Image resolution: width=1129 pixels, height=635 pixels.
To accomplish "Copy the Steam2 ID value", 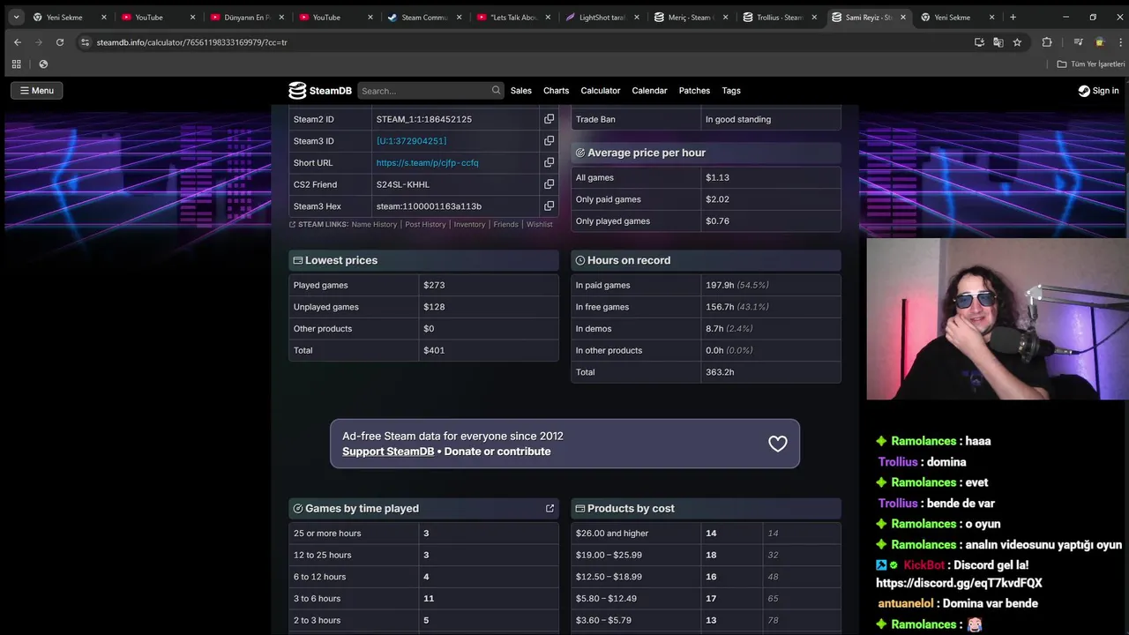I will 549,119.
